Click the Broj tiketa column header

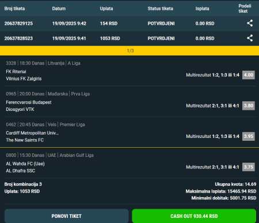point(14,9)
